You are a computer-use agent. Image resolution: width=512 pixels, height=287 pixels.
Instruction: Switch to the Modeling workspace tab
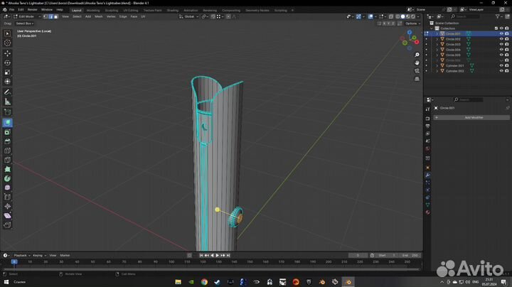pos(93,10)
